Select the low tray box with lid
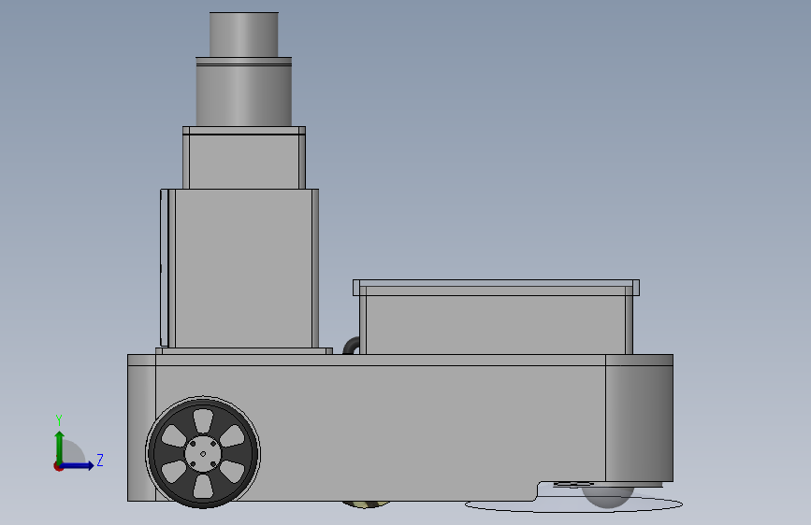Image resolution: width=811 pixels, height=525 pixels. tap(496, 317)
